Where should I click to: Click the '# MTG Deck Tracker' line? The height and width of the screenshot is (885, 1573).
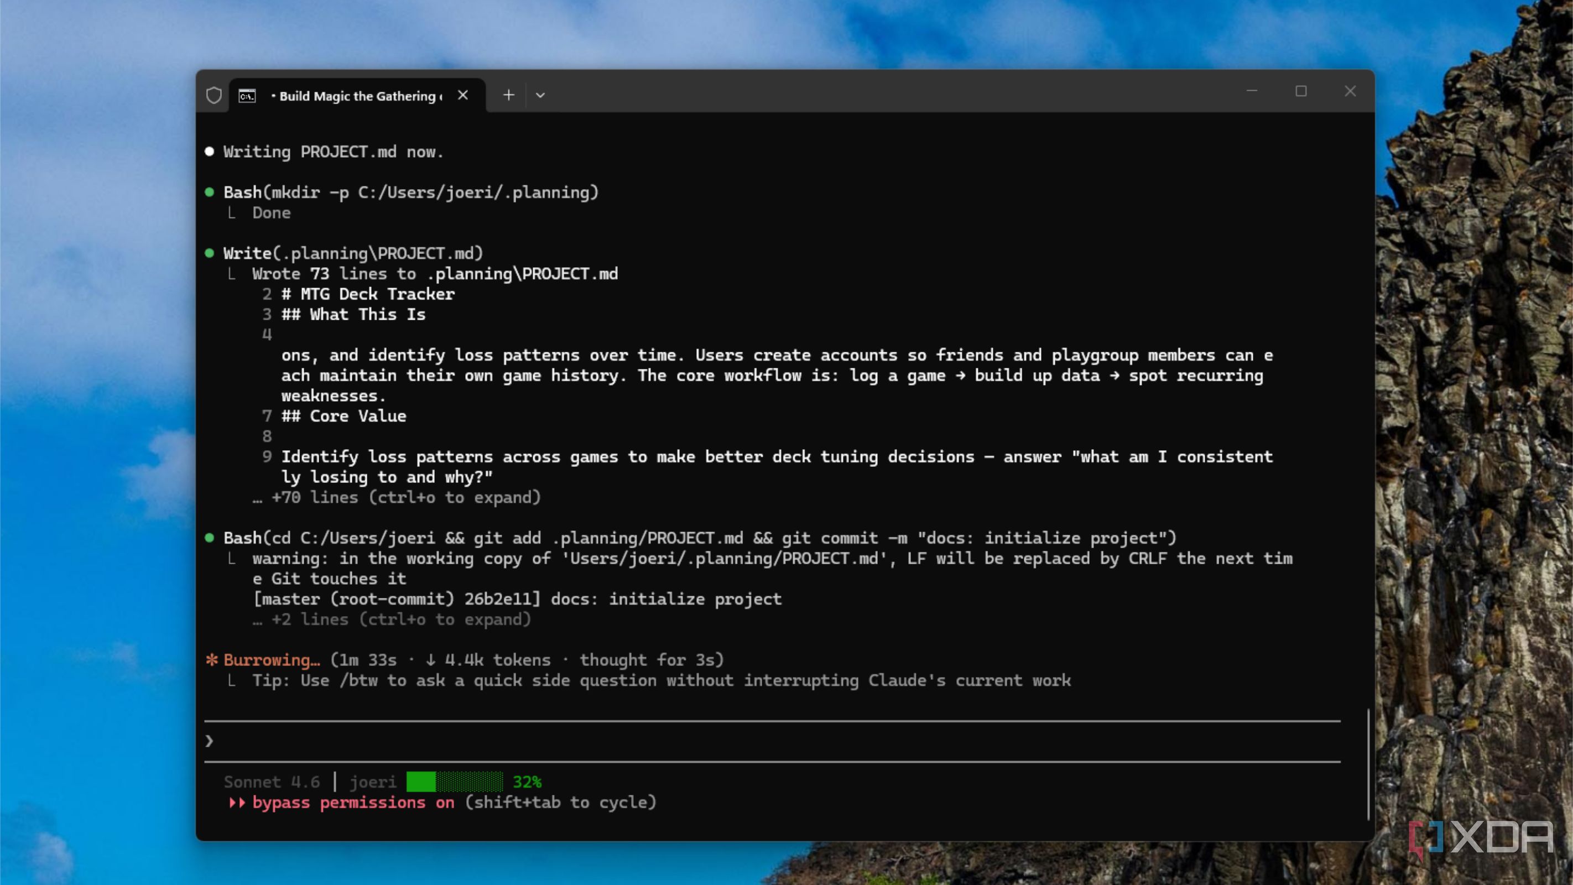368,294
